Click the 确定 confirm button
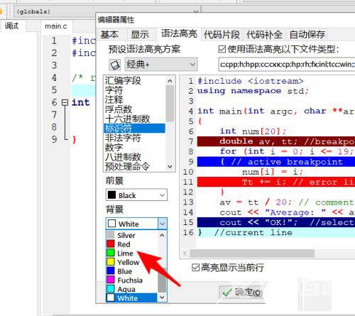Image resolution: width=355 pixels, height=316 pixels. click(x=241, y=293)
